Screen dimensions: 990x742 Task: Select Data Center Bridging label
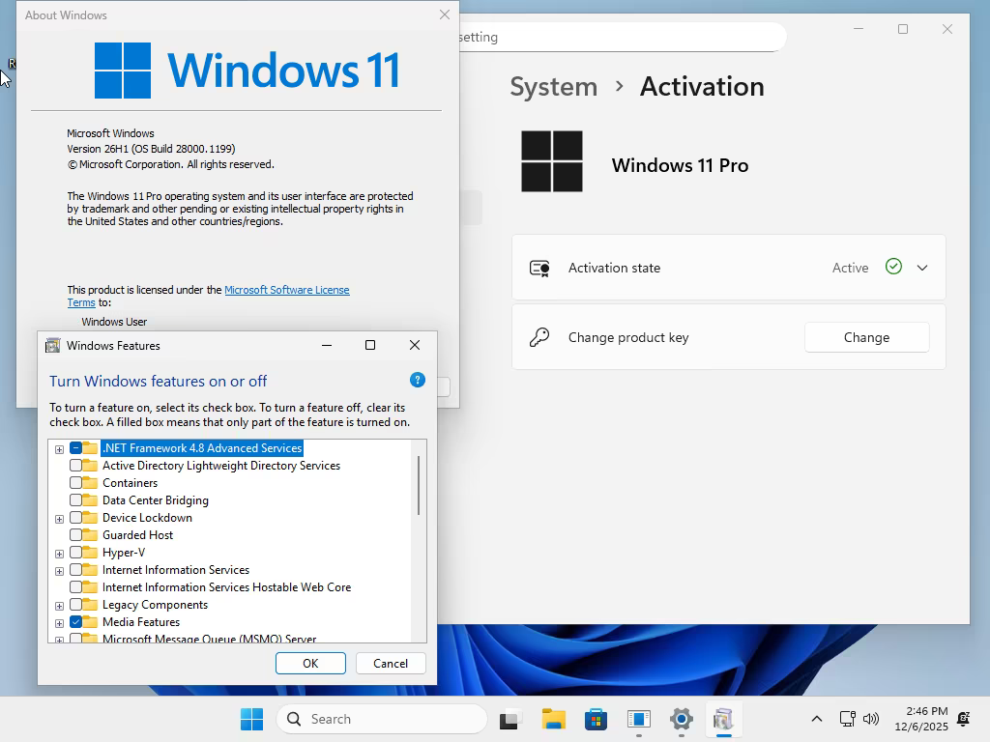[x=156, y=500]
